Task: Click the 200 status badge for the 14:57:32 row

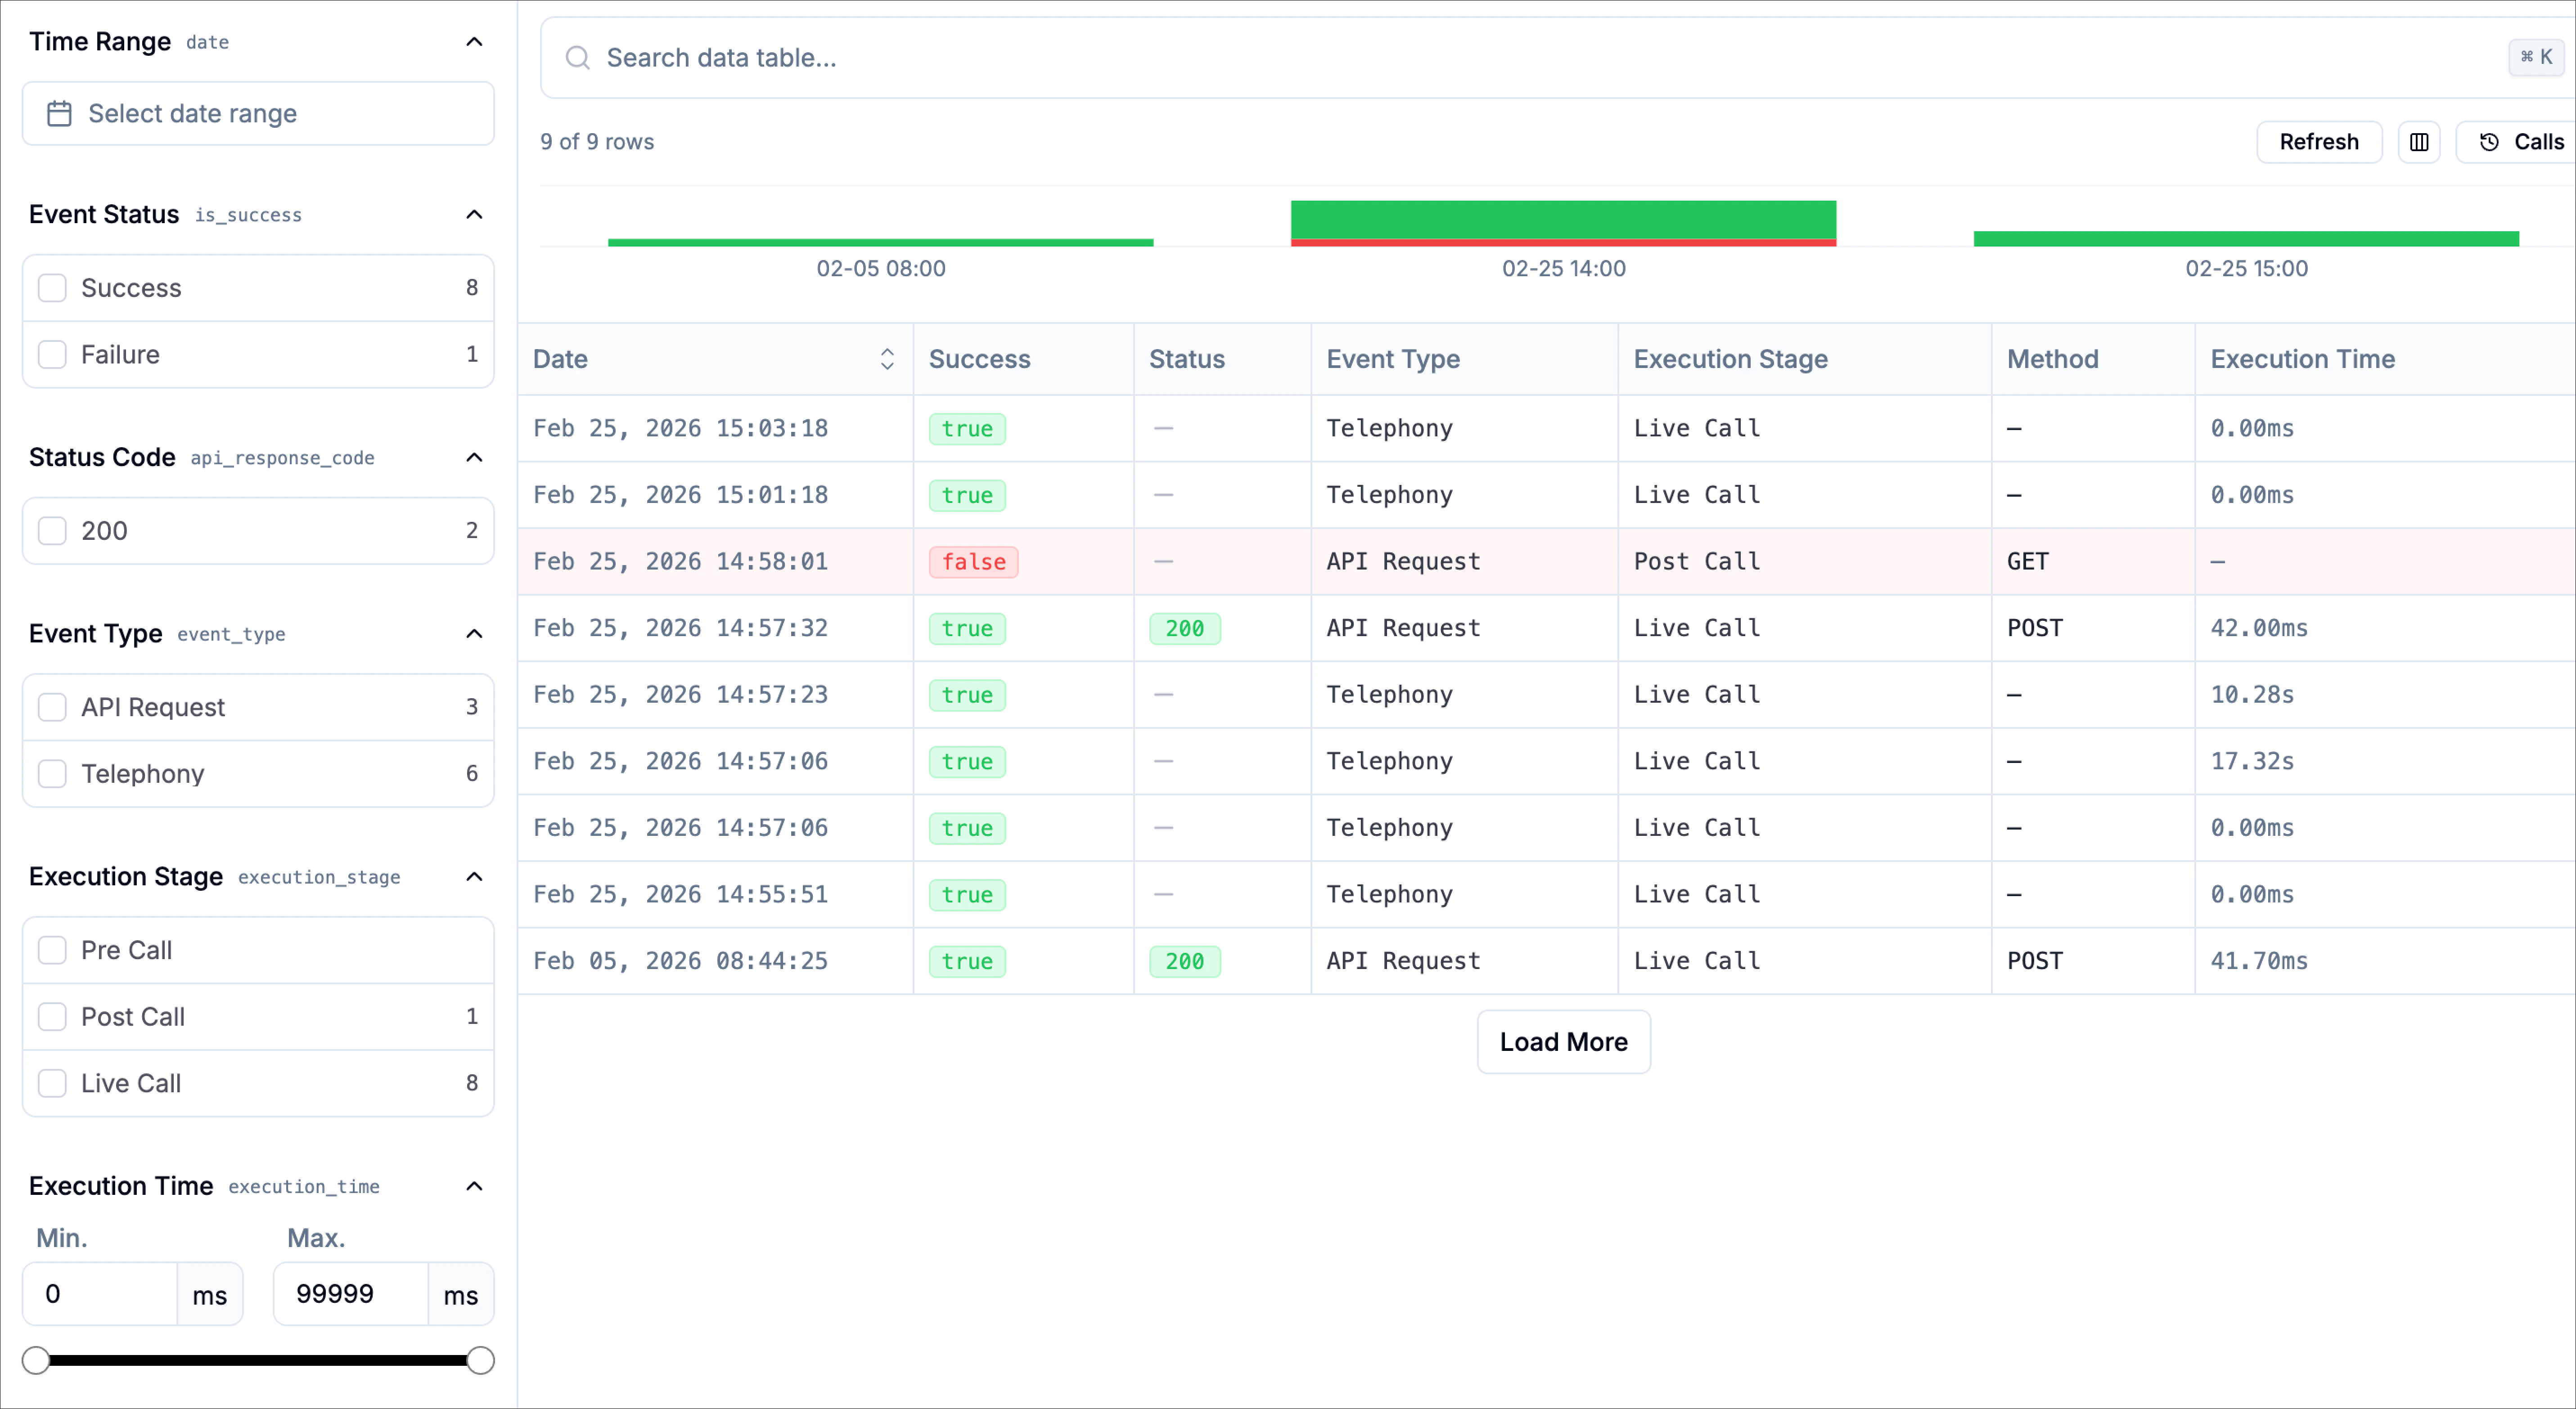Action: coord(1184,628)
